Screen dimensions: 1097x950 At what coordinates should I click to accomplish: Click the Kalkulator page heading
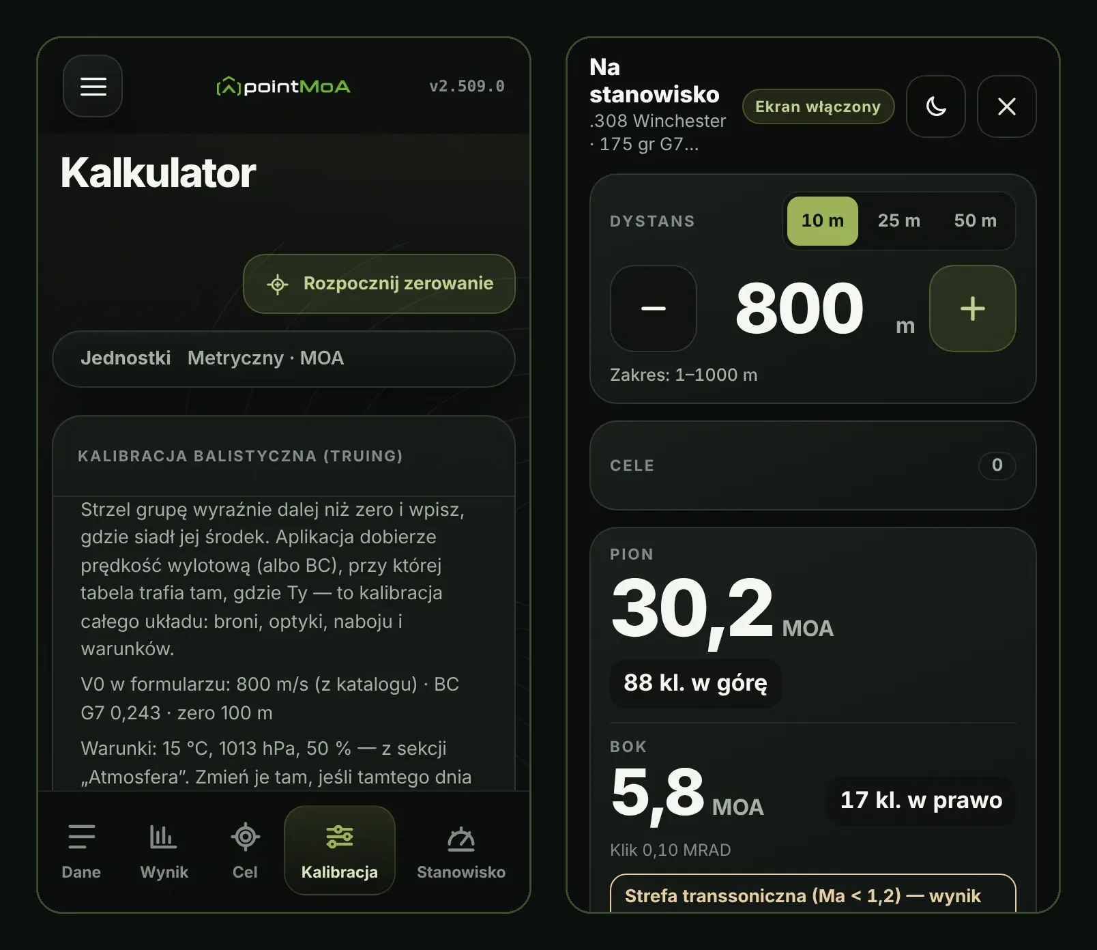158,173
